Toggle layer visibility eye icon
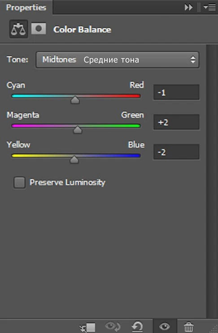This screenshot has width=218, height=333. [x=165, y=326]
